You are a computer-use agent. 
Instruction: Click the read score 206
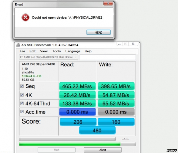click(x=78, y=122)
